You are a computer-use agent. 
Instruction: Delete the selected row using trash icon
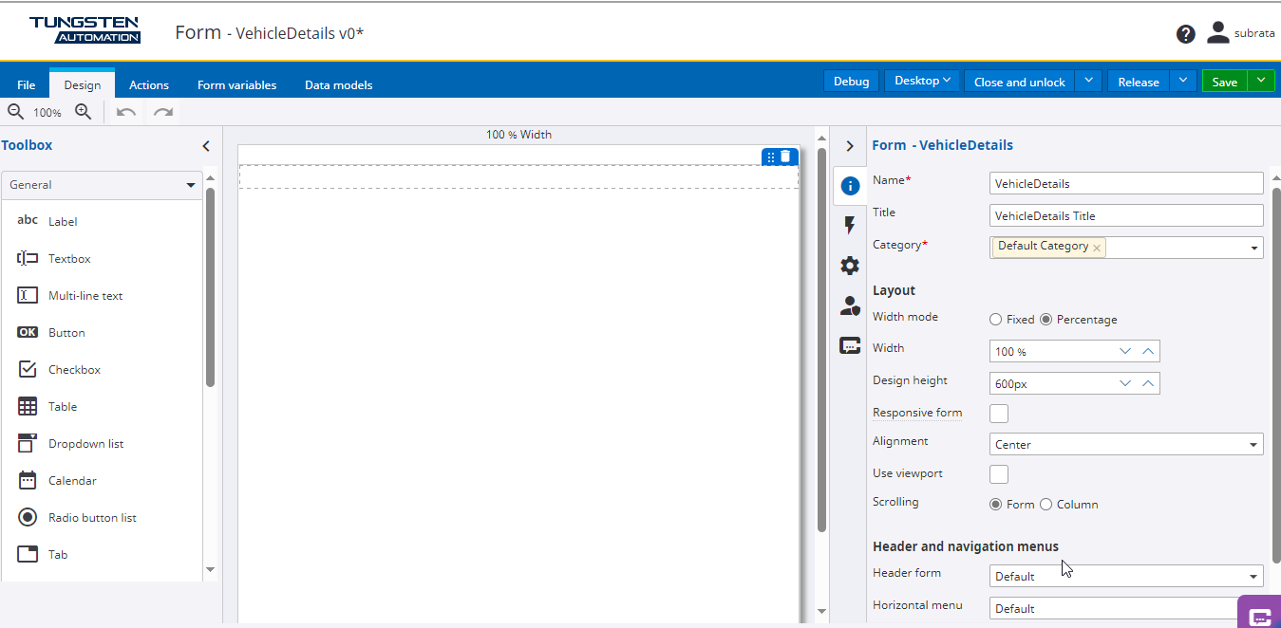click(x=786, y=157)
